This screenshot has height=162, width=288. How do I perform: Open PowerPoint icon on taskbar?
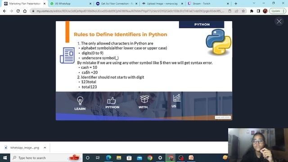tap(191, 158)
